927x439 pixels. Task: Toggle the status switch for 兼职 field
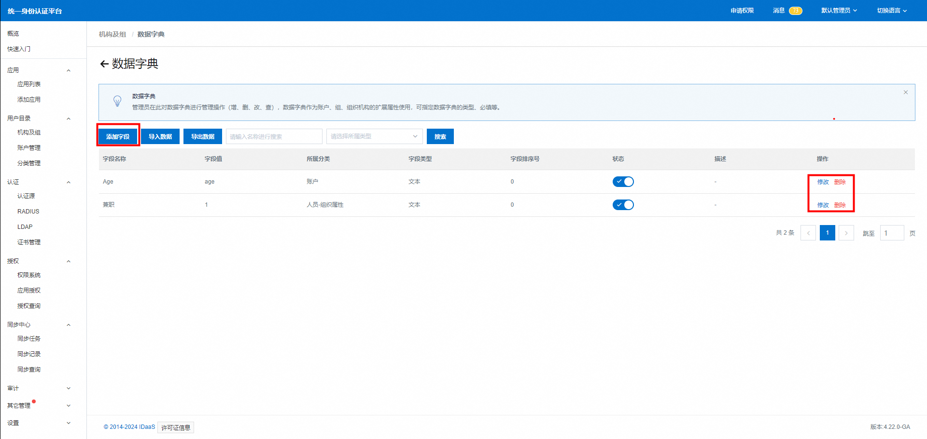pos(623,205)
